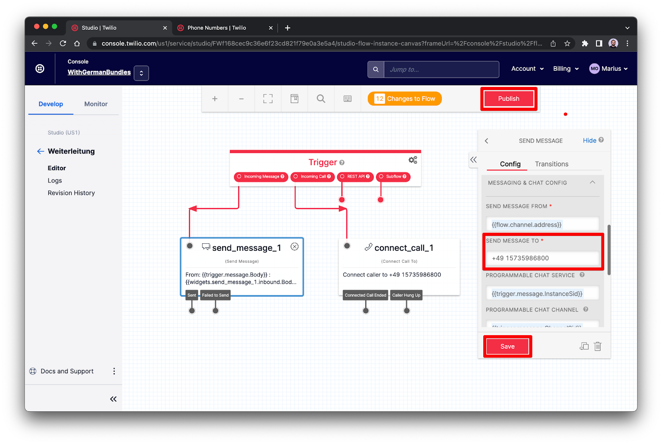Click the Programmable Chat Service help icon

coord(582,275)
